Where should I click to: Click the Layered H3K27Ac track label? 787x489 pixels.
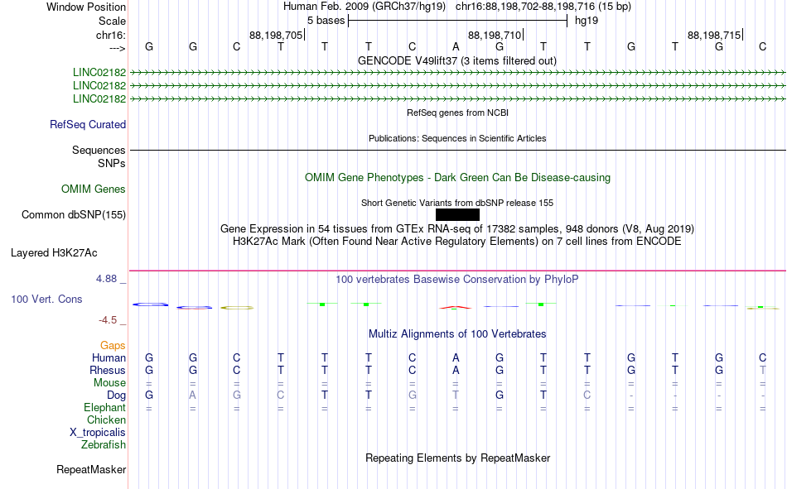point(54,253)
